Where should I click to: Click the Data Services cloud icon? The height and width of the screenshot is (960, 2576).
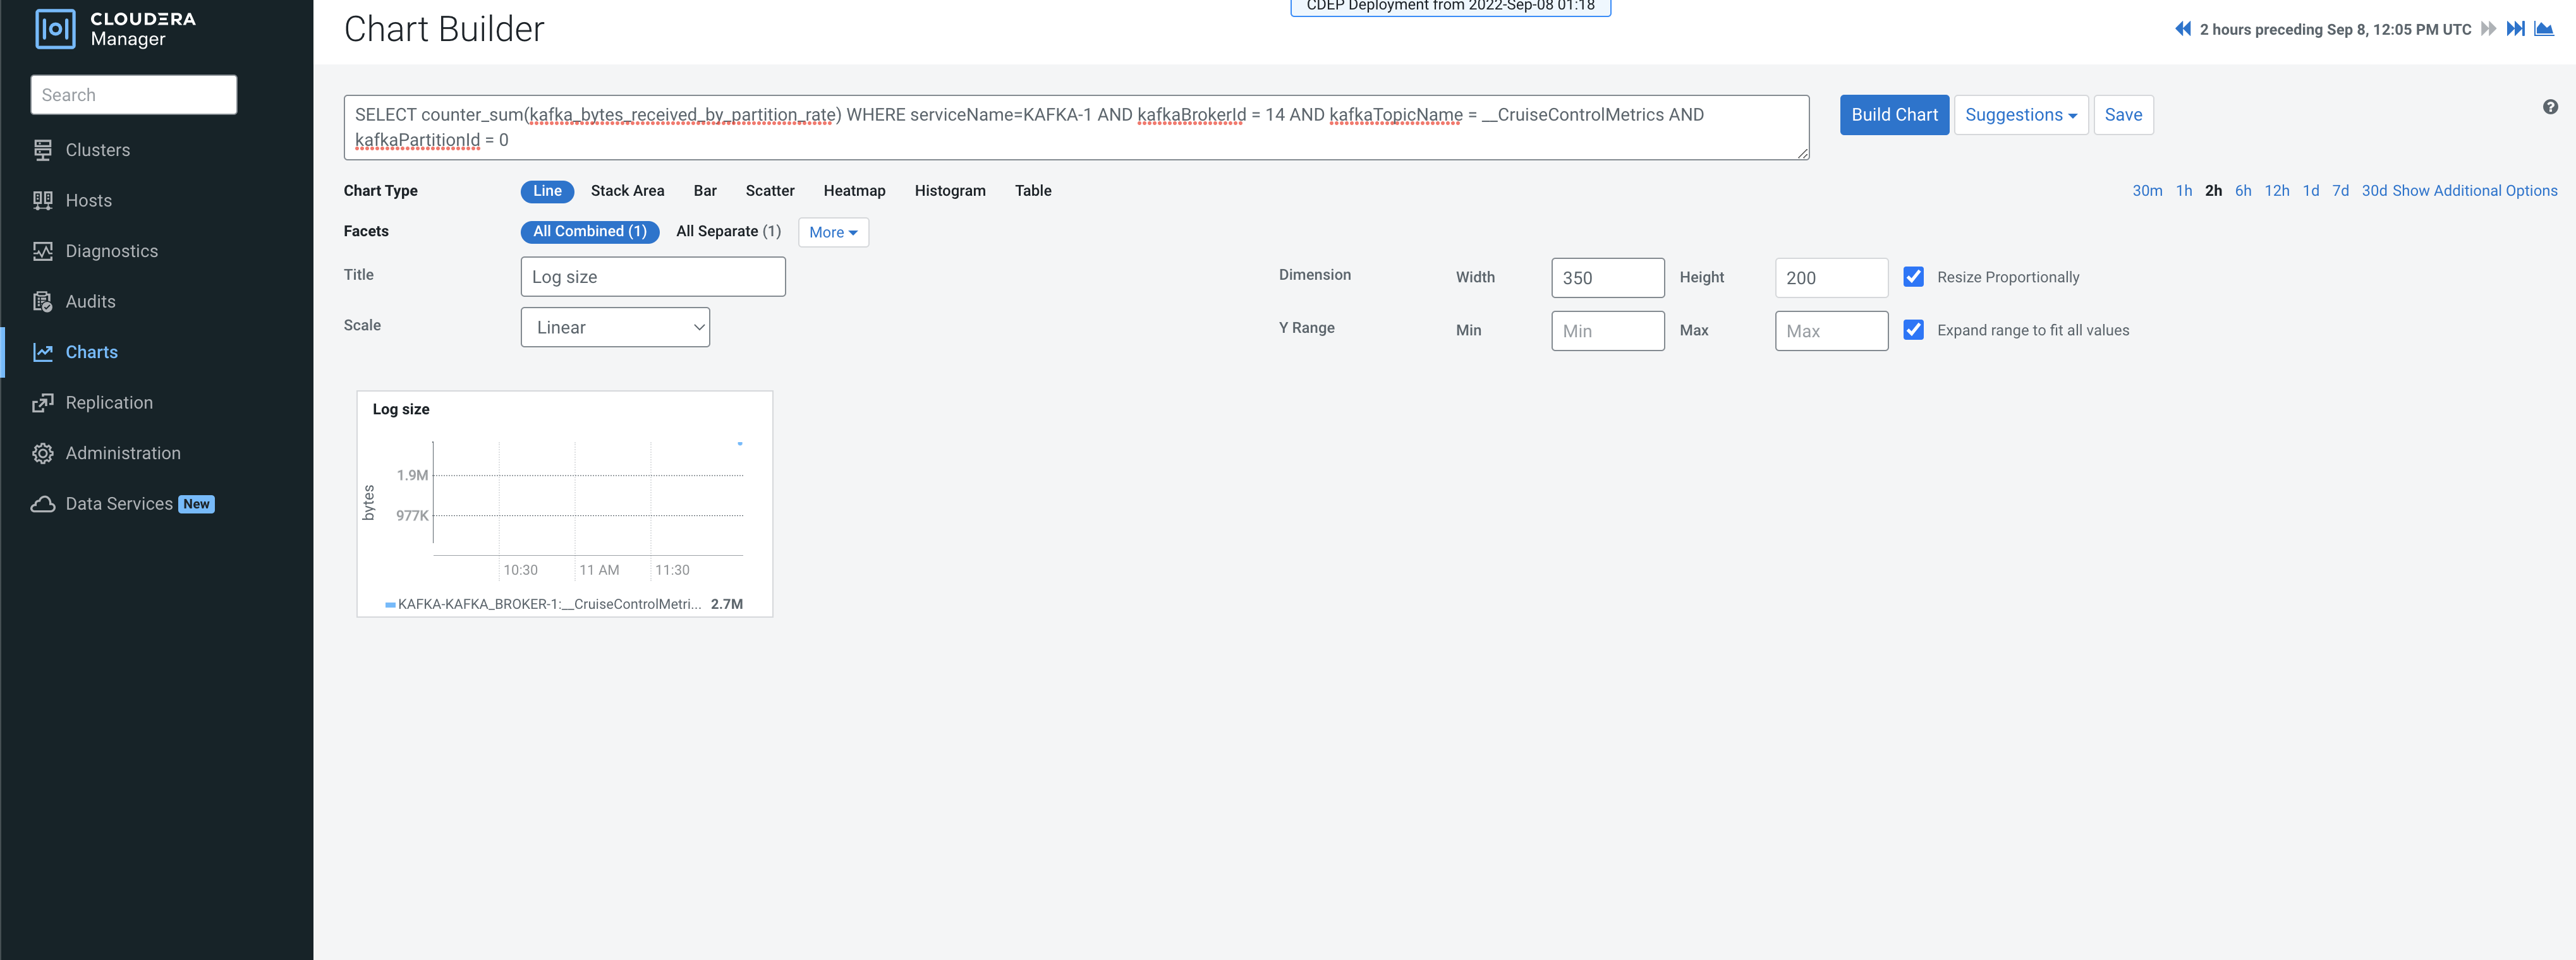coord(42,505)
